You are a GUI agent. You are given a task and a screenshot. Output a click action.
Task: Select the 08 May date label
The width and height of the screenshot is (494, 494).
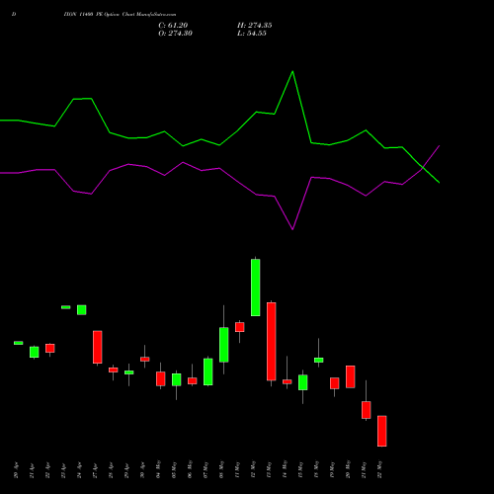(222, 469)
